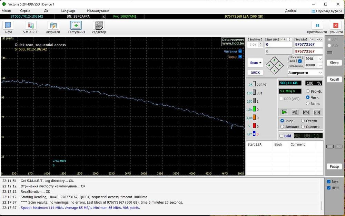Select the Тестування toolbar icon
345x216 pixels.
click(76, 26)
